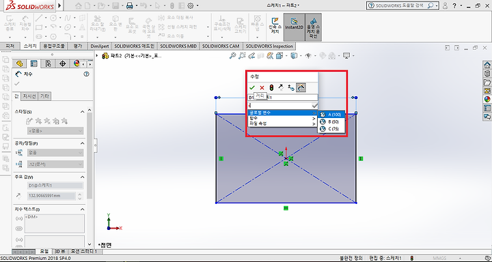Image resolution: width=492 pixels, height=262 pixels.
Task: Open the tolerance type dropdown showing 없음
Action: click(x=55, y=153)
